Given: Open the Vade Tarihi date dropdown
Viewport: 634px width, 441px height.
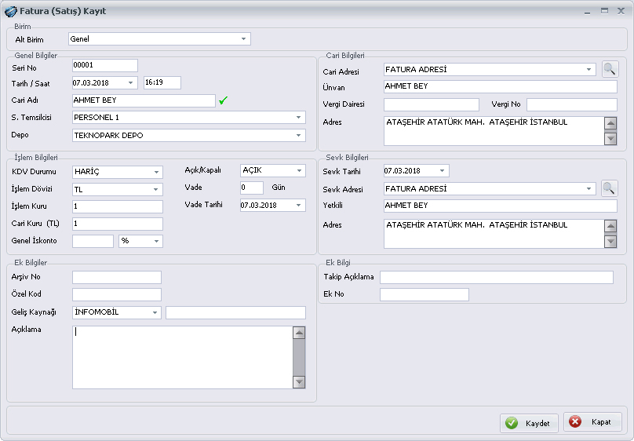Looking at the screenshot, I should (x=298, y=205).
